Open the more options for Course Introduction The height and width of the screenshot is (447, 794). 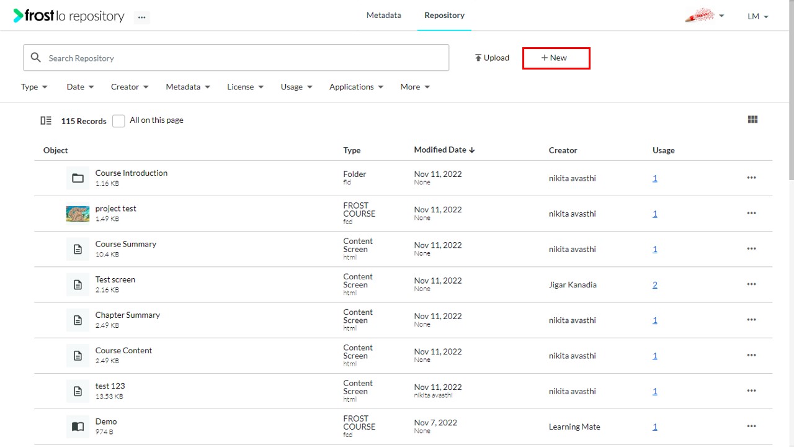pos(751,178)
